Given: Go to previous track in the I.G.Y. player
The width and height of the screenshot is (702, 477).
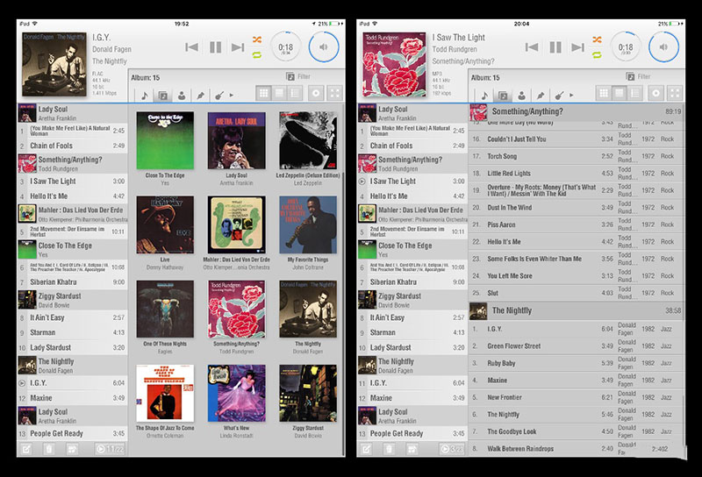Looking at the screenshot, I should (x=191, y=47).
